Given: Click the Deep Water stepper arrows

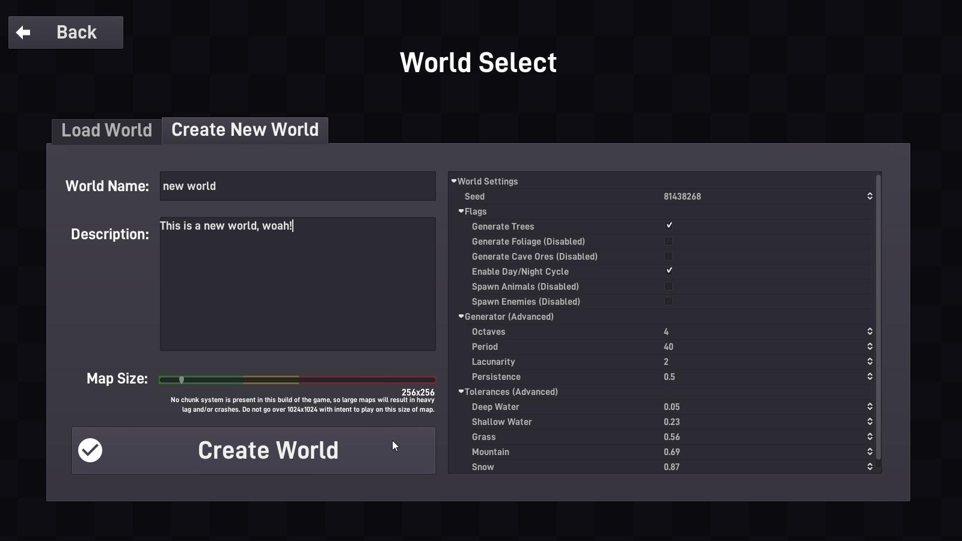Looking at the screenshot, I should [x=869, y=407].
